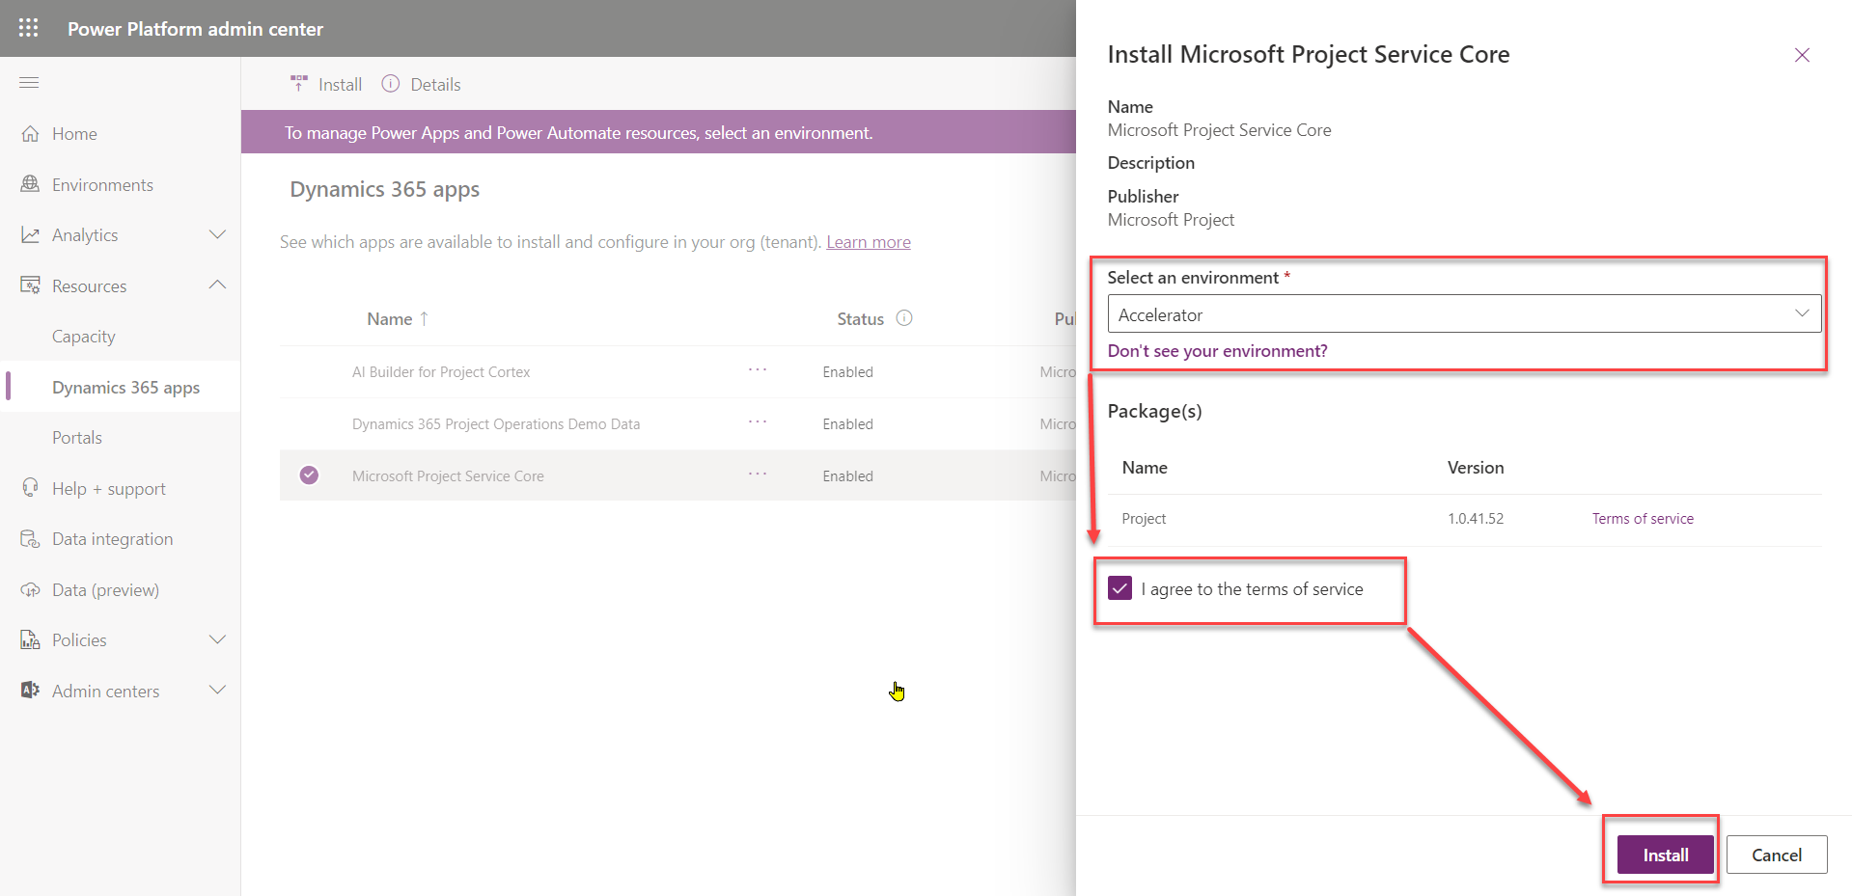Image resolution: width=1852 pixels, height=896 pixels.
Task: Click the Name column header
Action: click(x=389, y=319)
